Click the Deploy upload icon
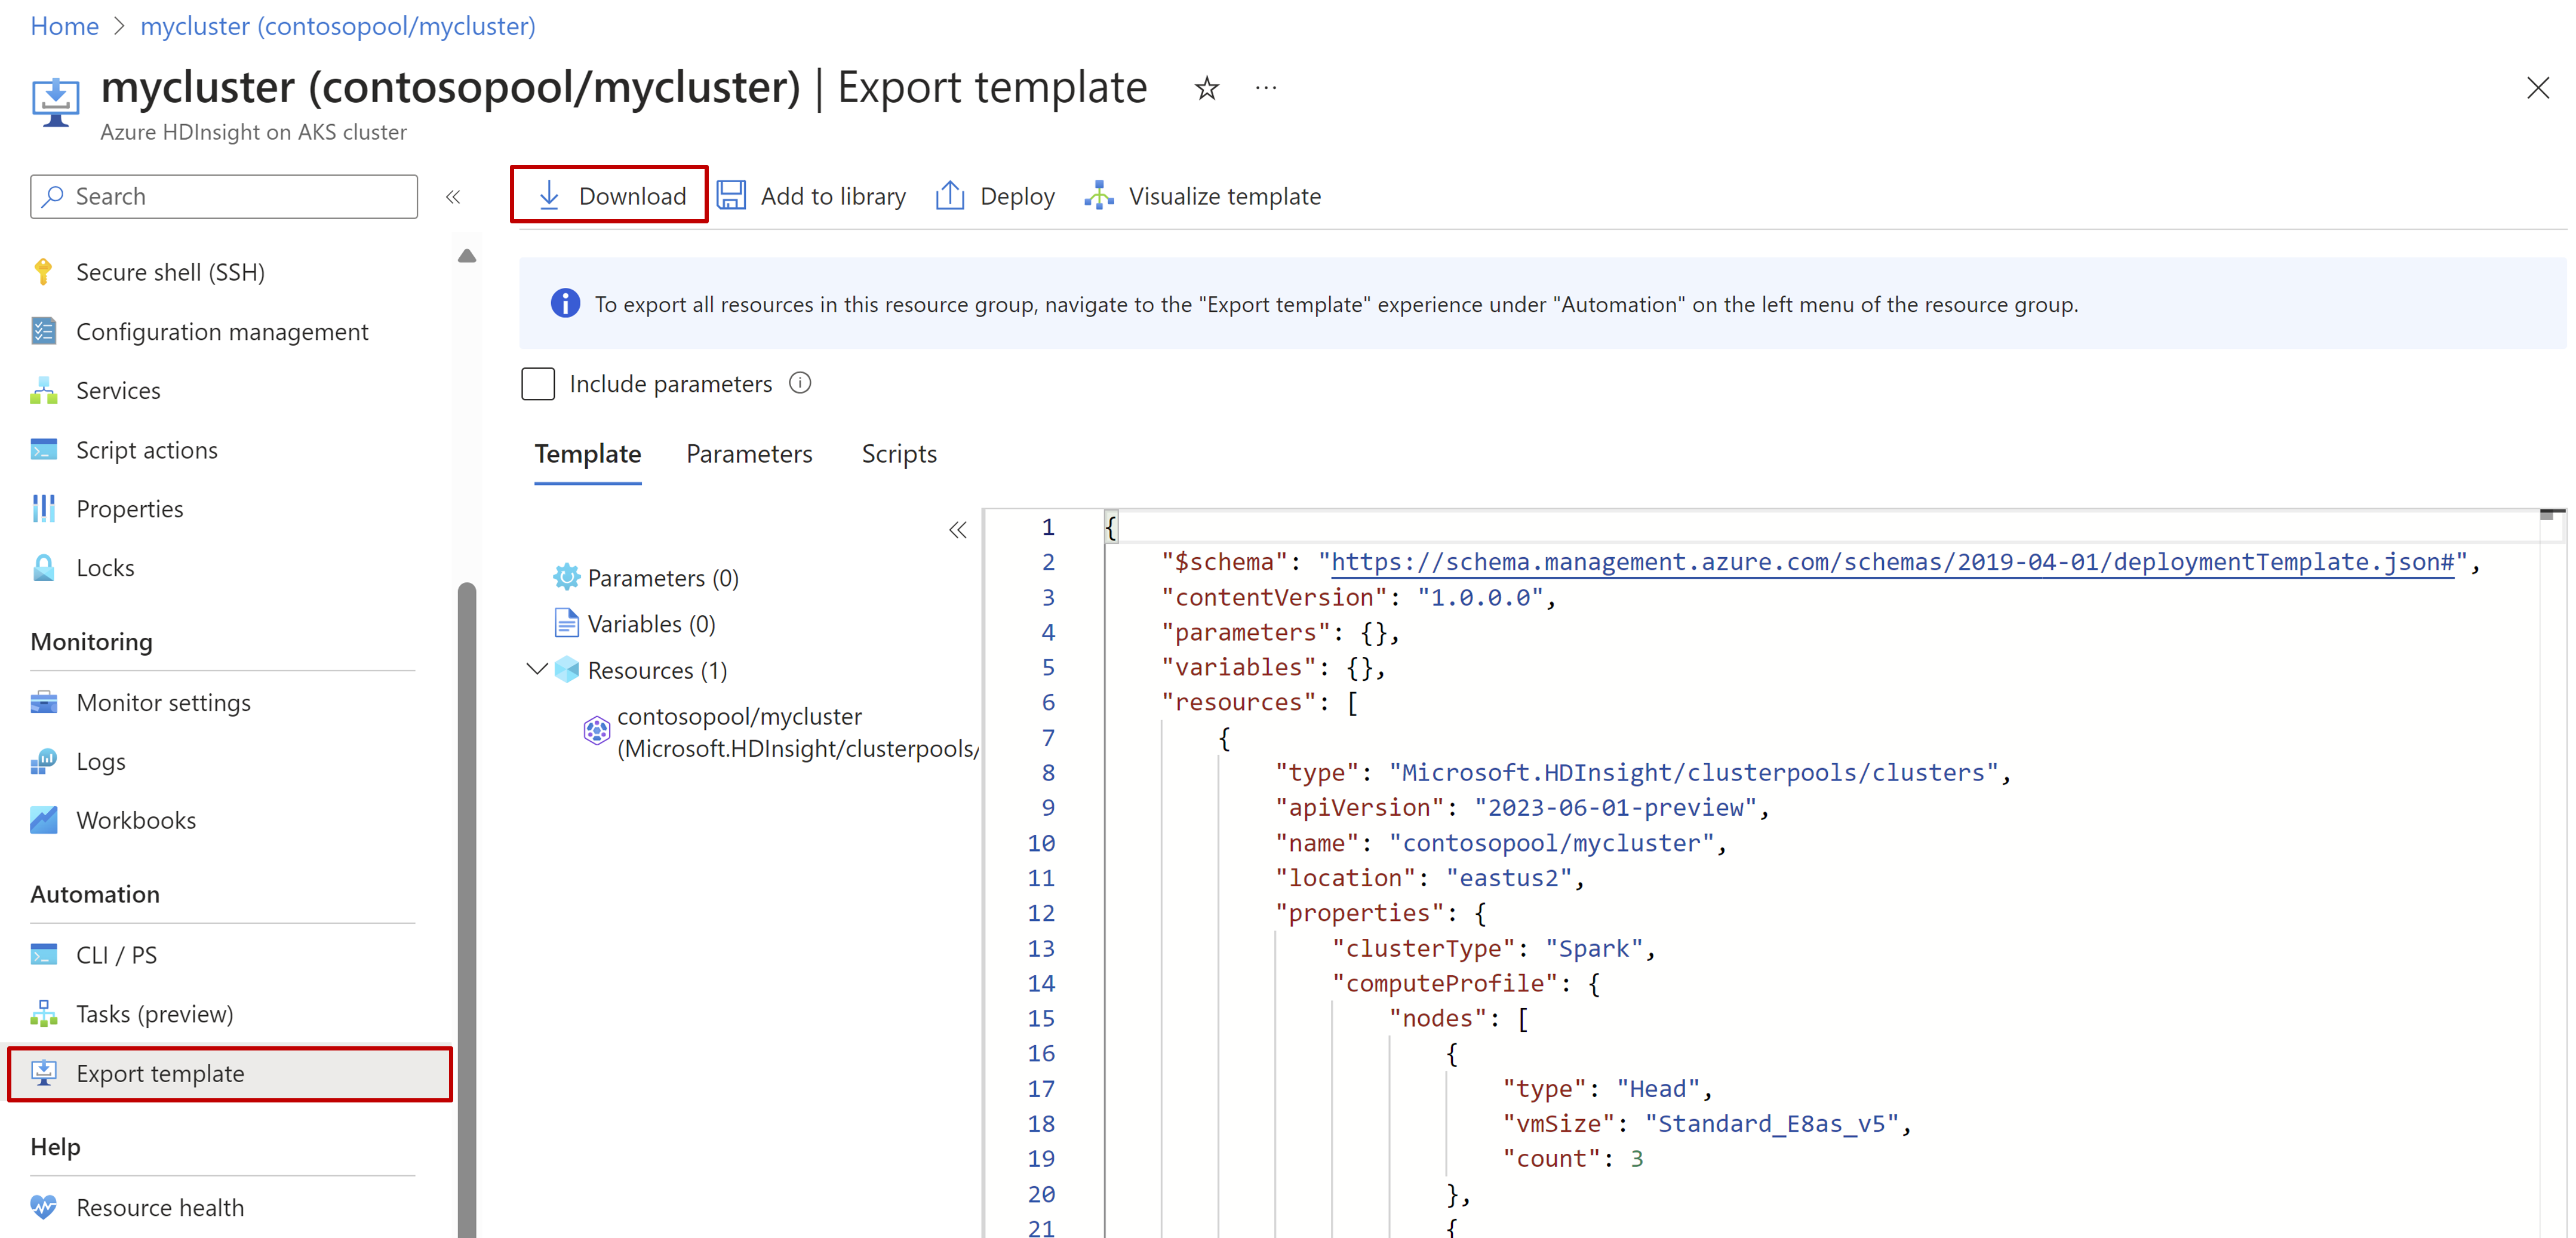This screenshot has width=2576, height=1238. [949, 196]
